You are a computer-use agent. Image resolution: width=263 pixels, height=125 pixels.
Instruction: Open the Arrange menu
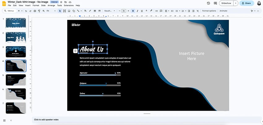51,5
